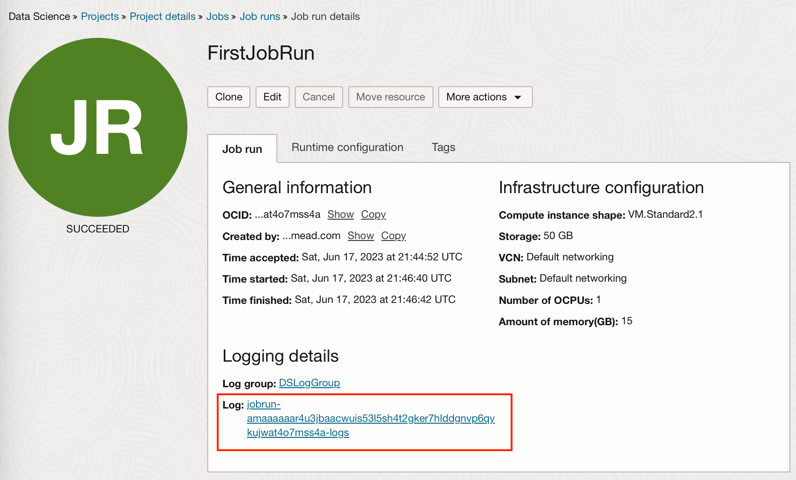Click the green JR job run status icon
The width and height of the screenshot is (796, 480).
tap(97, 127)
